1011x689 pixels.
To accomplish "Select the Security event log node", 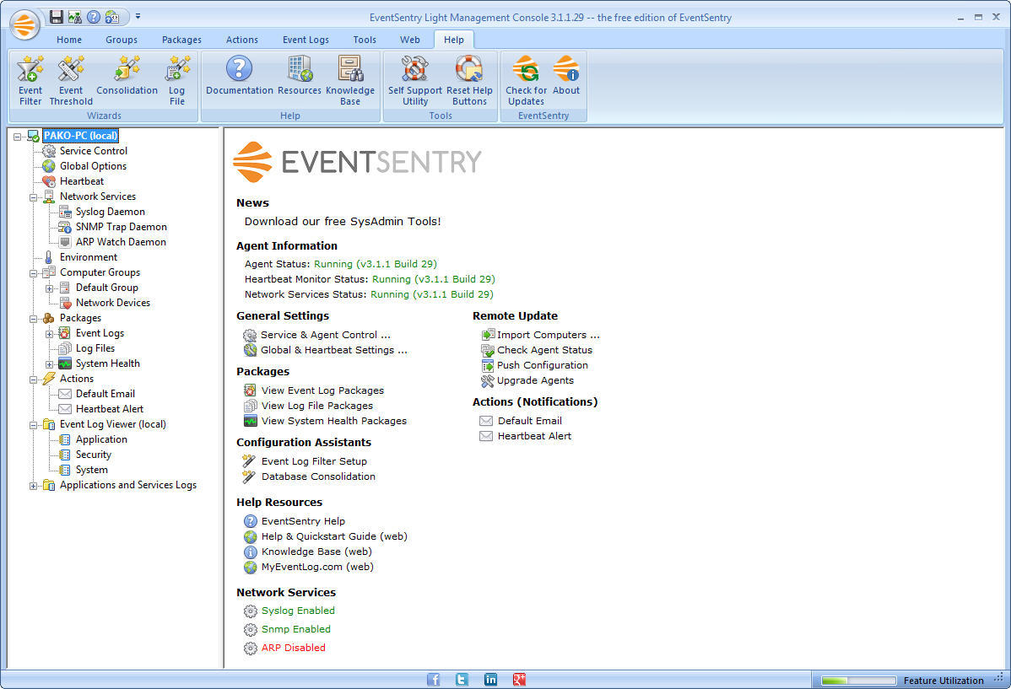I will [94, 455].
